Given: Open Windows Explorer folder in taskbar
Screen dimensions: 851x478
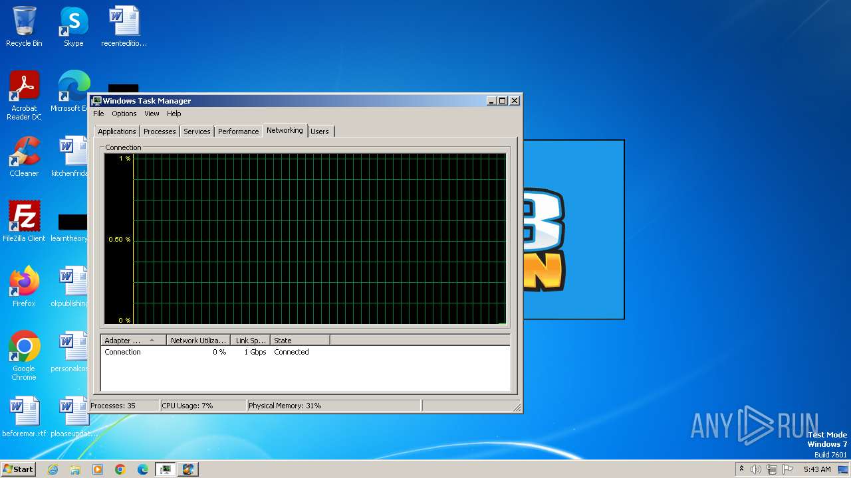Looking at the screenshot, I should pyautogui.click(x=75, y=469).
